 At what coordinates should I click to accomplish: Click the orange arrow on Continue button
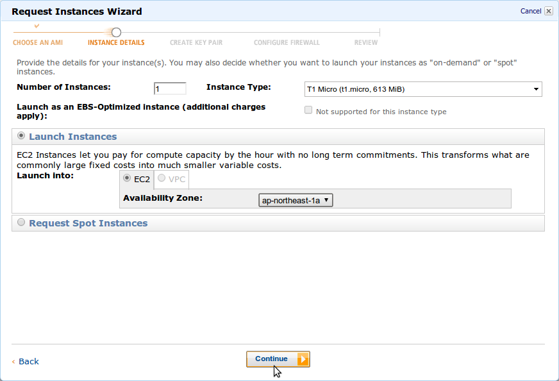point(303,359)
